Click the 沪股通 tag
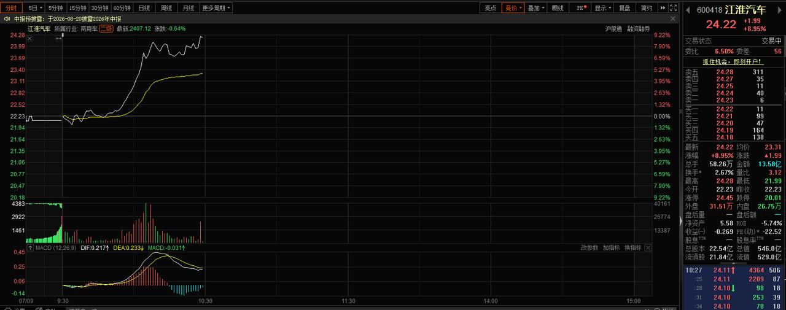 click(x=613, y=29)
